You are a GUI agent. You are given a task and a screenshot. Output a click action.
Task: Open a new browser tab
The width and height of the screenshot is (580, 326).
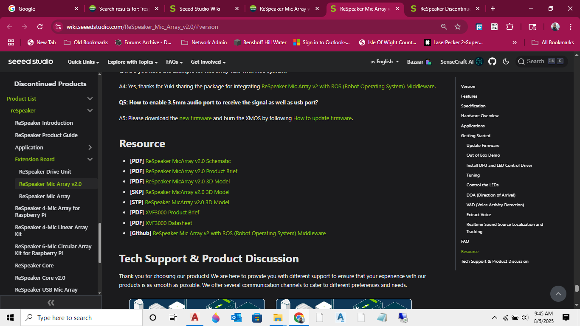(493, 8)
